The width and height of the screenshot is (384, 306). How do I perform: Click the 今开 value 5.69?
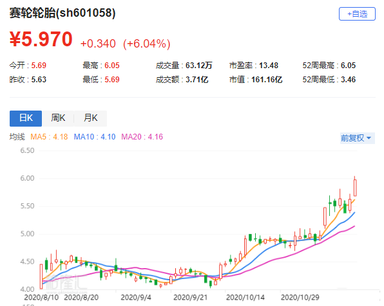39,66
